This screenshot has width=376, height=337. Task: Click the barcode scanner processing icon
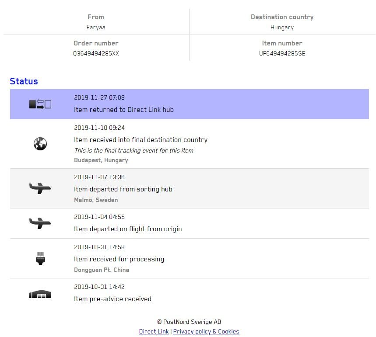coord(40,258)
